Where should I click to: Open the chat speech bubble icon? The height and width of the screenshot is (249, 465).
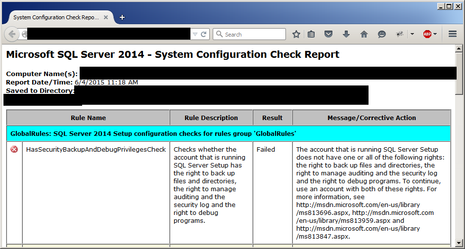pyautogui.click(x=382, y=35)
